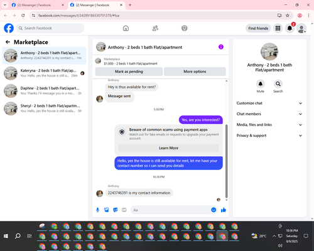Click the Facebook logo
Screen dimensions: 314x251
tap(9, 28)
